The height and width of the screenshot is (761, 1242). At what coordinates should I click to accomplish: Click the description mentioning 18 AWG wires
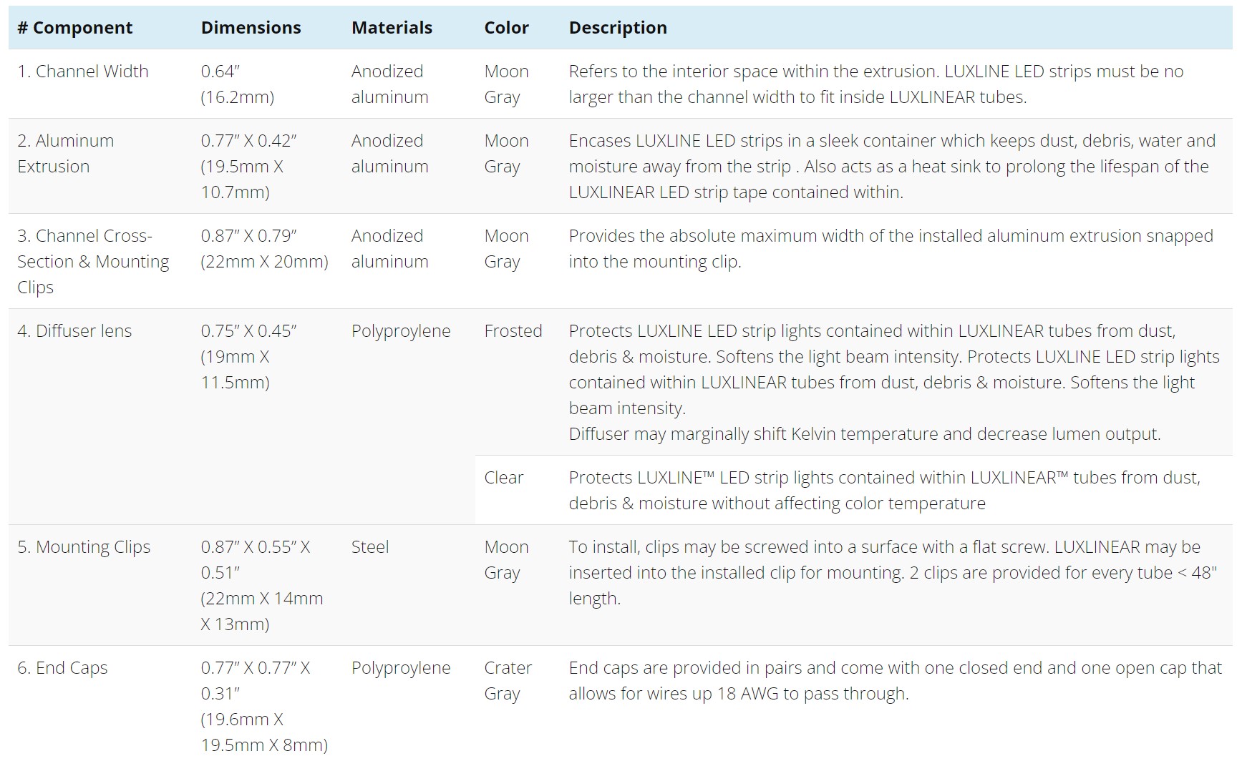coord(896,681)
